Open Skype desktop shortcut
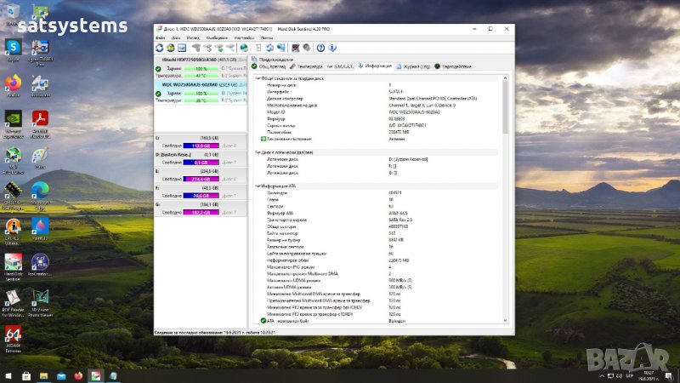680x383 pixels. (13, 47)
